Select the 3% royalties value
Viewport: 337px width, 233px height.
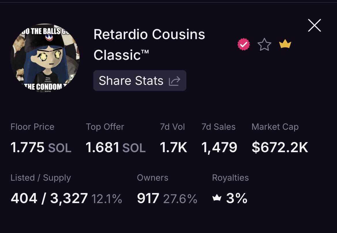click(x=237, y=198)
